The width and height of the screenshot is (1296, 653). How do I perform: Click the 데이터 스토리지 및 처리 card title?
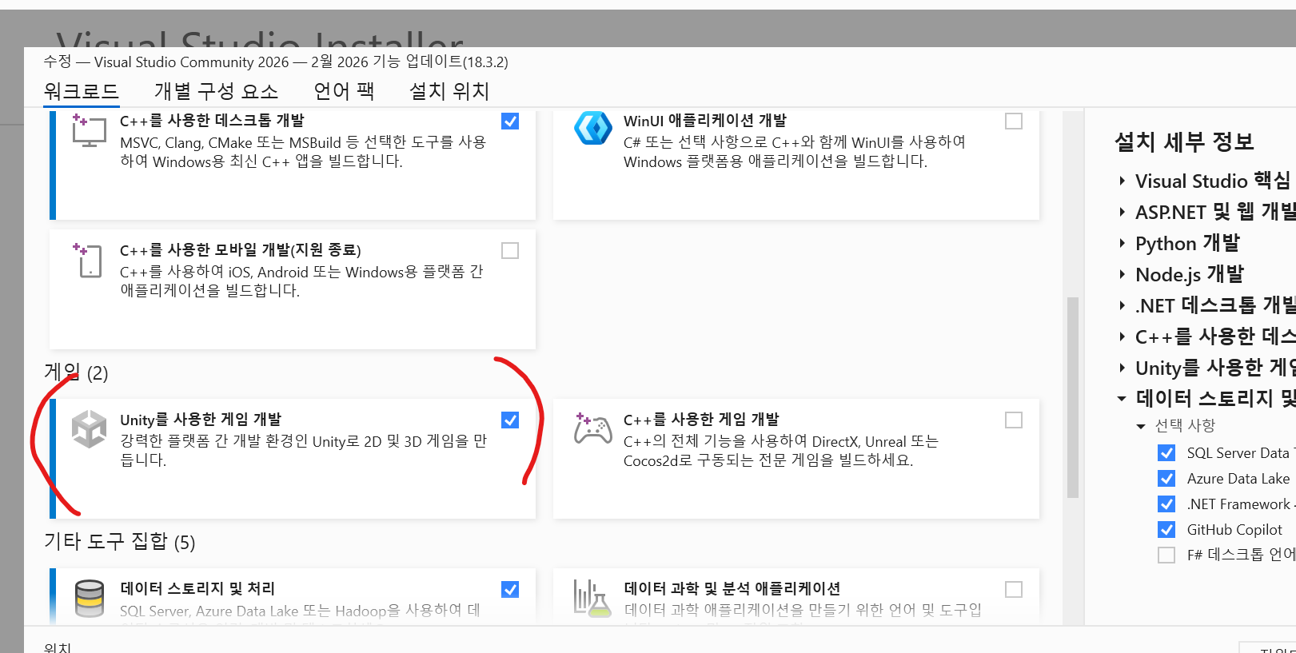[x=197, y=589]
